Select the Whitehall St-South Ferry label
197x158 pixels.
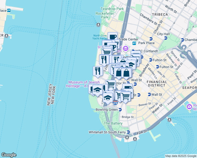click(x=107, y=132)
